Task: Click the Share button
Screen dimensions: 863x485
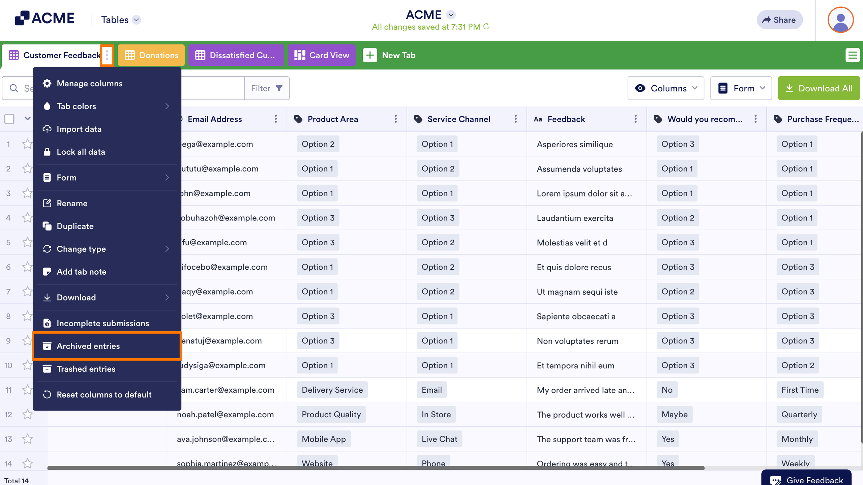Action: click(779, 20)
